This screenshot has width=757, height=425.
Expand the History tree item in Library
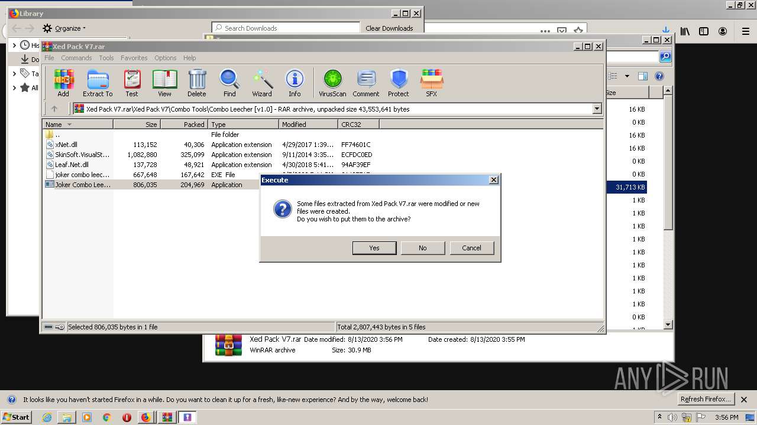coord(15,45)
